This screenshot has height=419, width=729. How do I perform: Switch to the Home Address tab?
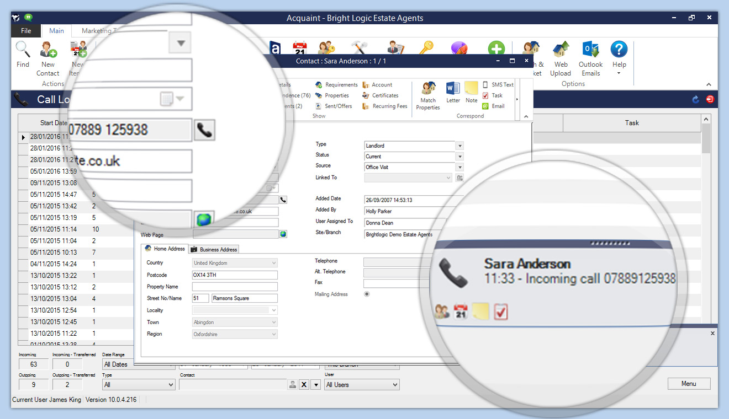pyautogui.click(x=165, y=249)
